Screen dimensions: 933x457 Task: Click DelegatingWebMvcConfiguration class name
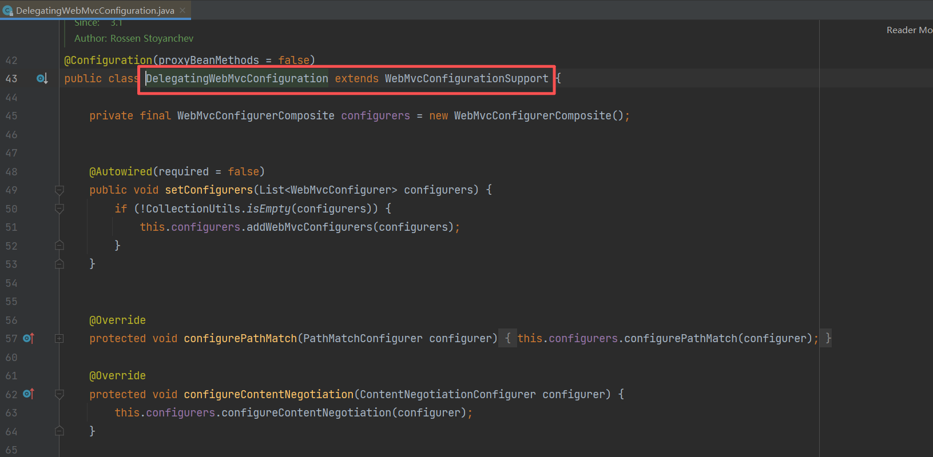(x=237, y=79)
